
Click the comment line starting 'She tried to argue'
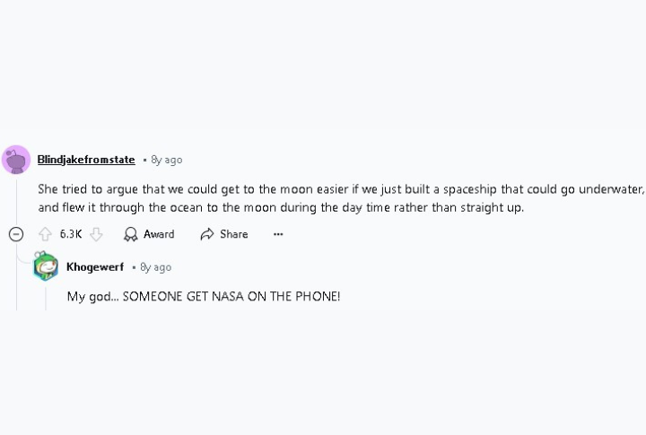coord(341,189)
